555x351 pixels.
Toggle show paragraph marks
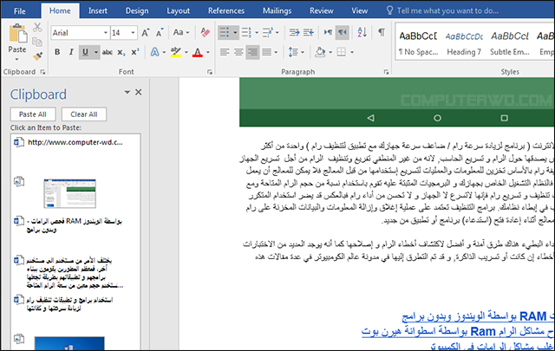[382, 33]
